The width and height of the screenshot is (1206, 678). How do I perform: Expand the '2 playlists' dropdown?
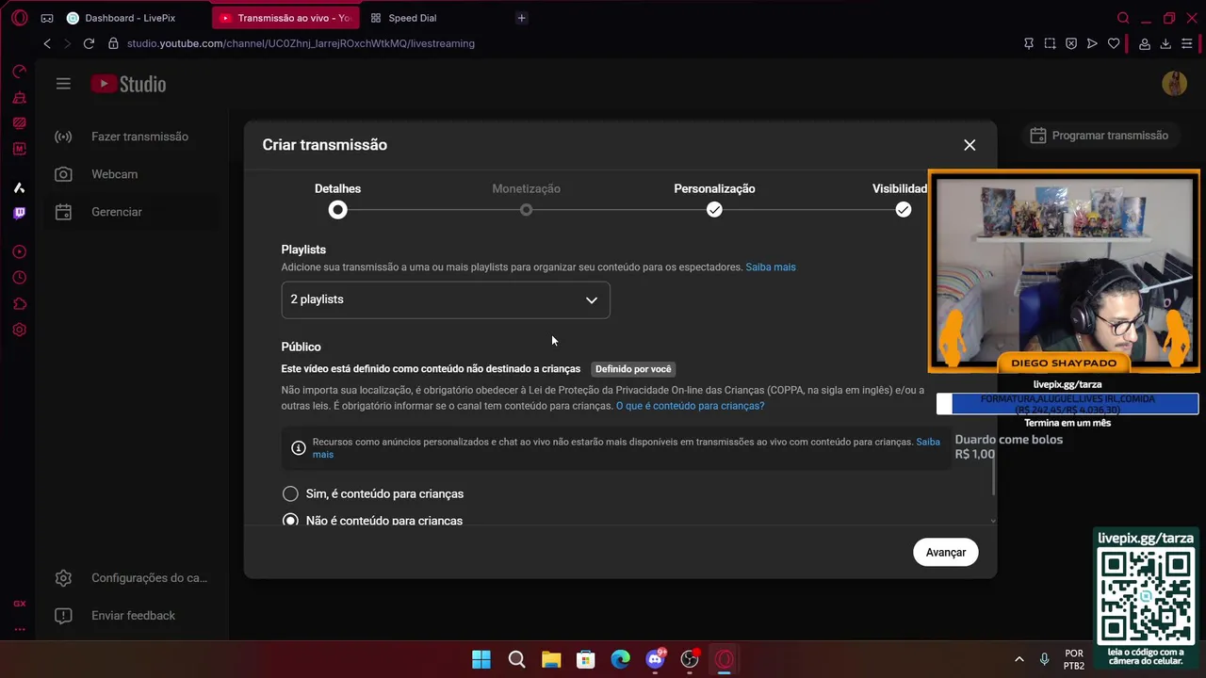coord(446,299)
